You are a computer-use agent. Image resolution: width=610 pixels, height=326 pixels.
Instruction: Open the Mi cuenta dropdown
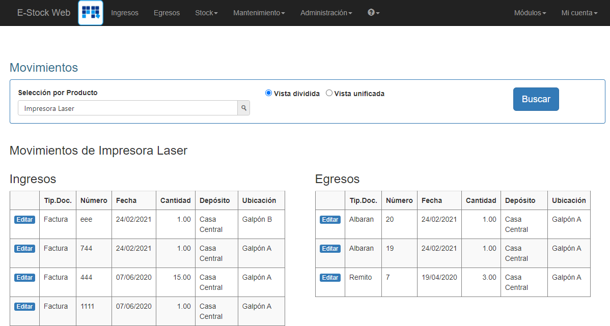[579, 13]
